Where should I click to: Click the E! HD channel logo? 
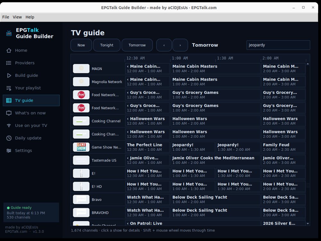point(81,186)
